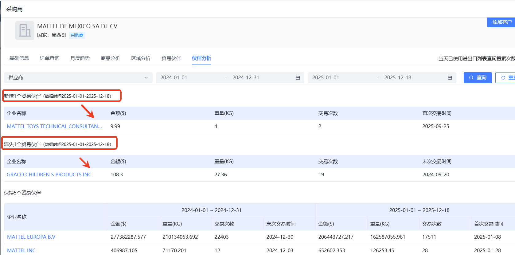Click the 2024-01-01 ~ 2024-12-31 group header
Viewport: 515px width, 255px height.
tap(212, 210)
